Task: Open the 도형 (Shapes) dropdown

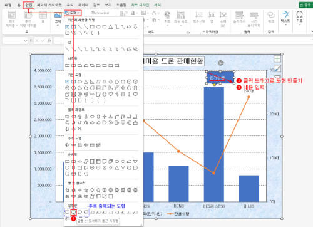Action: [x=73, y=13]
